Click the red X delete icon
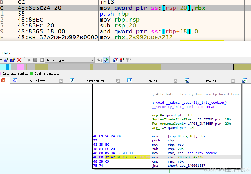The width and height of the screenshot is (251, 174). pos(19,60)
